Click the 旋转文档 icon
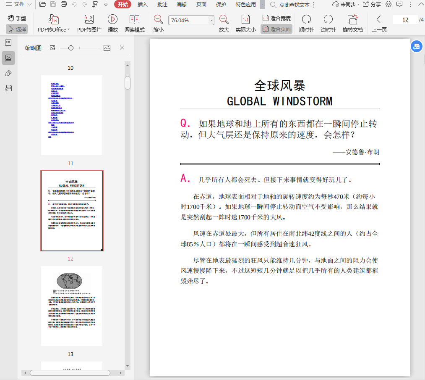The height and width of the screenshot is (380, 425). [352, 20]
